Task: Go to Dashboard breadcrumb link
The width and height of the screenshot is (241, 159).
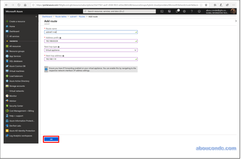Action: pos(47,17)
